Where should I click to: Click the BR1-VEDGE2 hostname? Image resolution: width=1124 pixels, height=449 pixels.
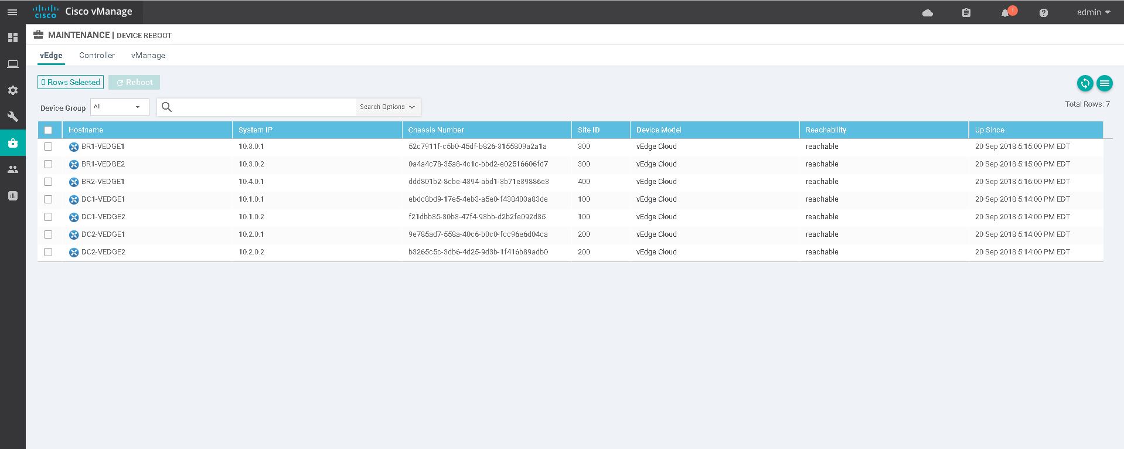tap(103, 164)
